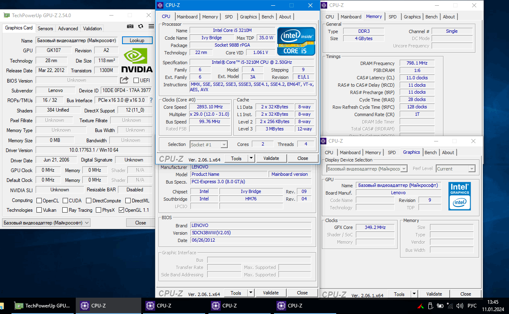Click the red and green tray icon
This screenshot has height=314, width=509.
(x=421, y=305)
